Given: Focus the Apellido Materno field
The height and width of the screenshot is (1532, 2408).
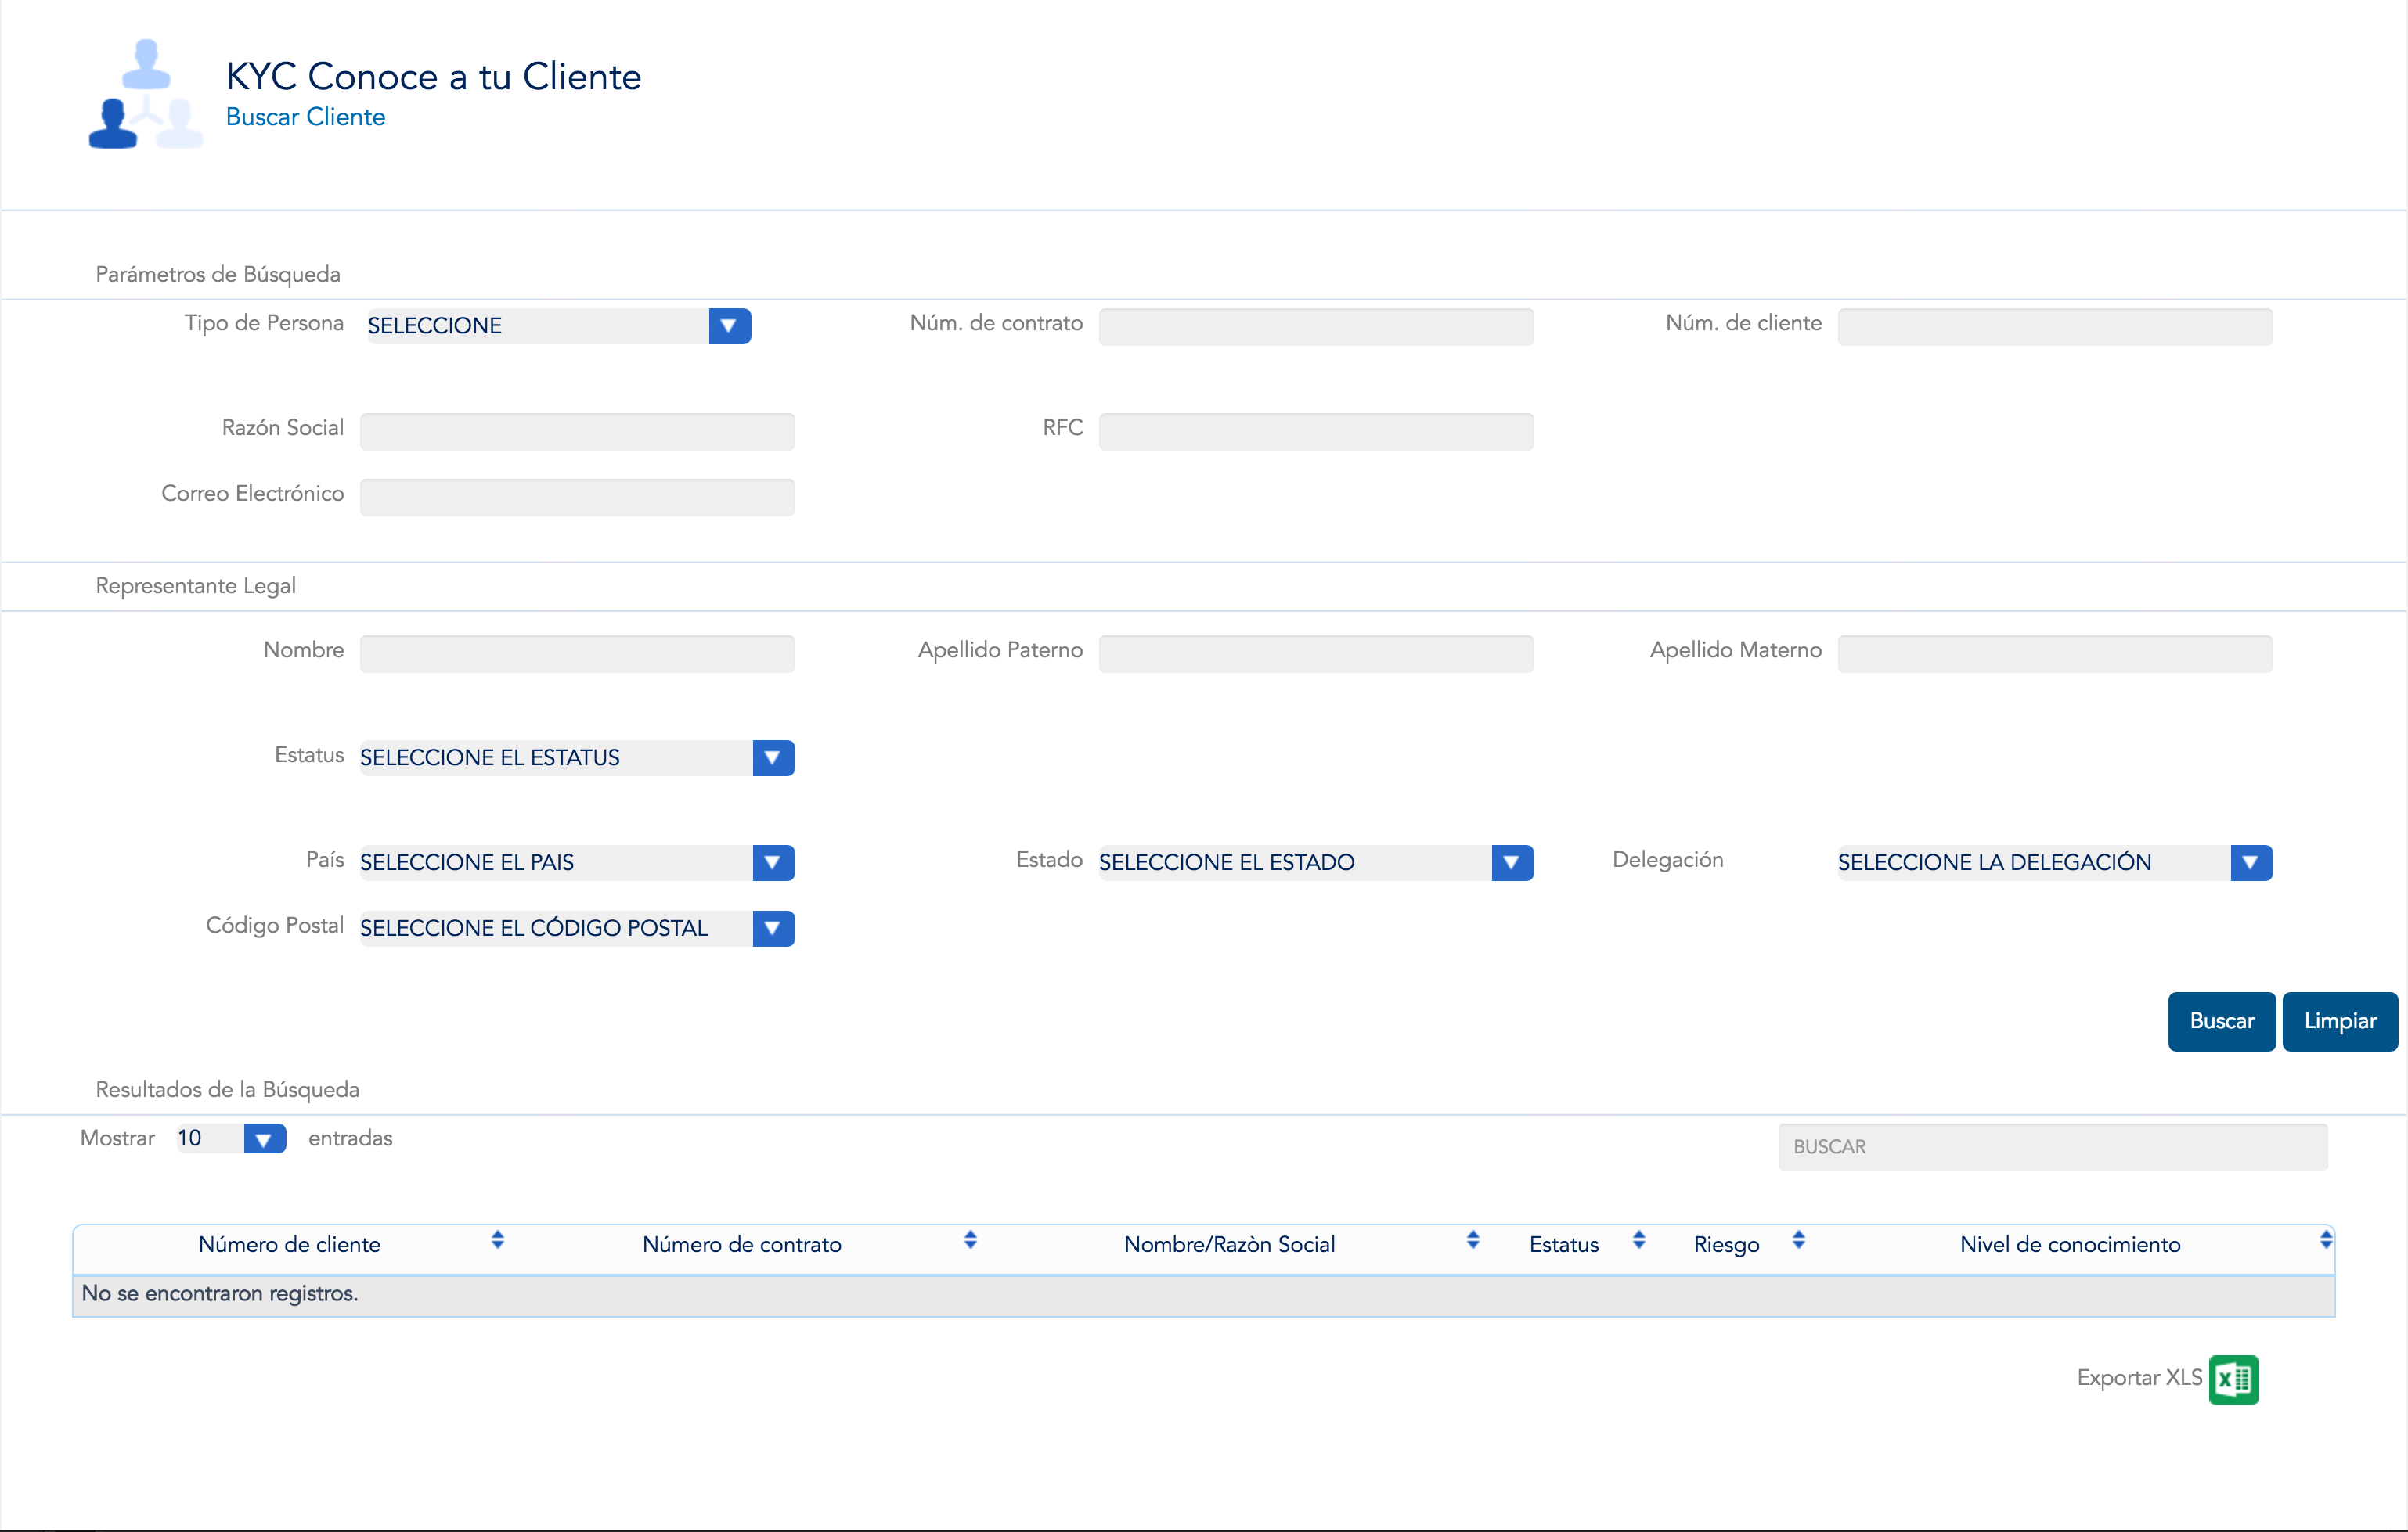Looking at the screenshot, I should [2055, 653].
